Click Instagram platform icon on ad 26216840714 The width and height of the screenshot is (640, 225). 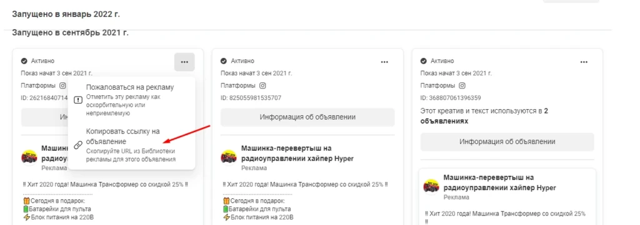point(63,86)
